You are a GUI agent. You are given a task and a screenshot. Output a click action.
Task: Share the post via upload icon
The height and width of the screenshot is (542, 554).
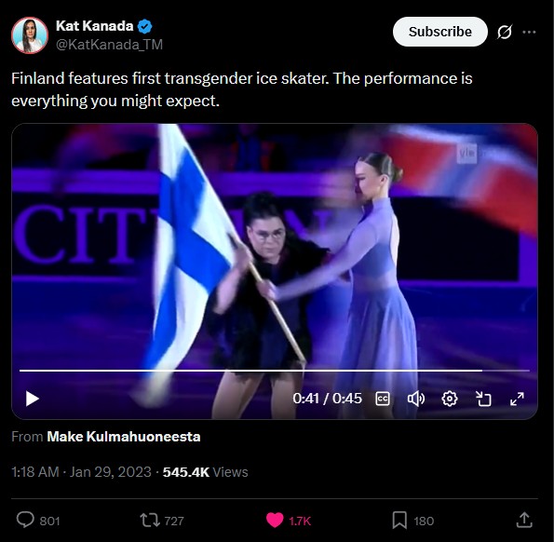coord(524,520)
